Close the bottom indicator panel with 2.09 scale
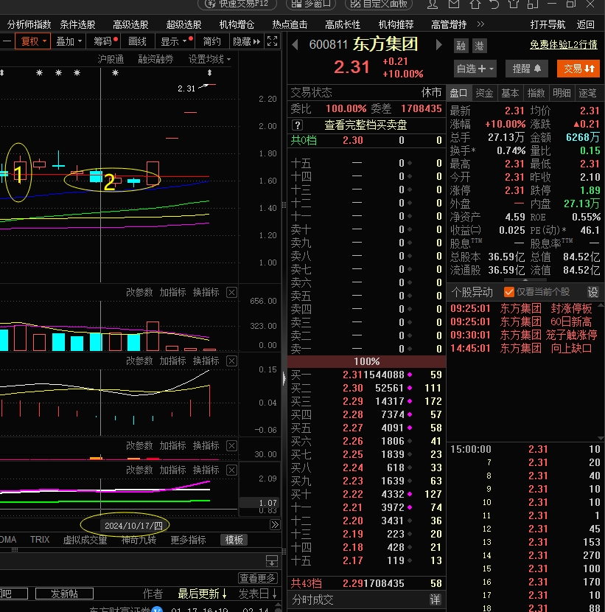Screen dimensions: 605x612 [231, 470]
